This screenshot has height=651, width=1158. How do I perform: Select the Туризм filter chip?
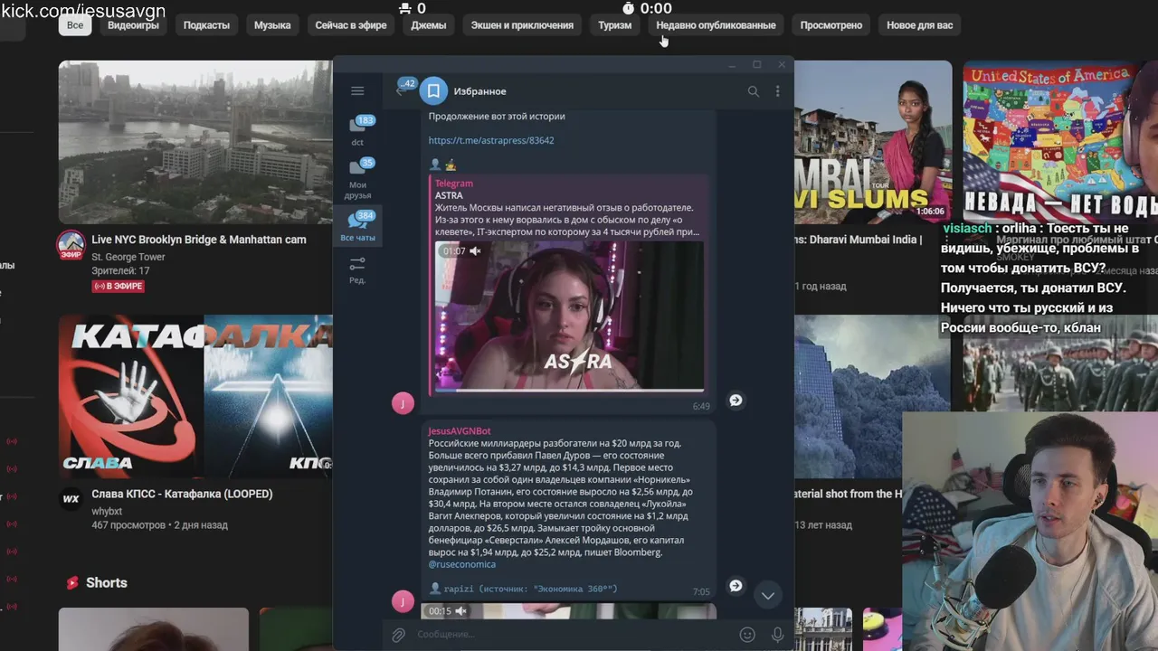pyautogui.click(x=615, y=25)
